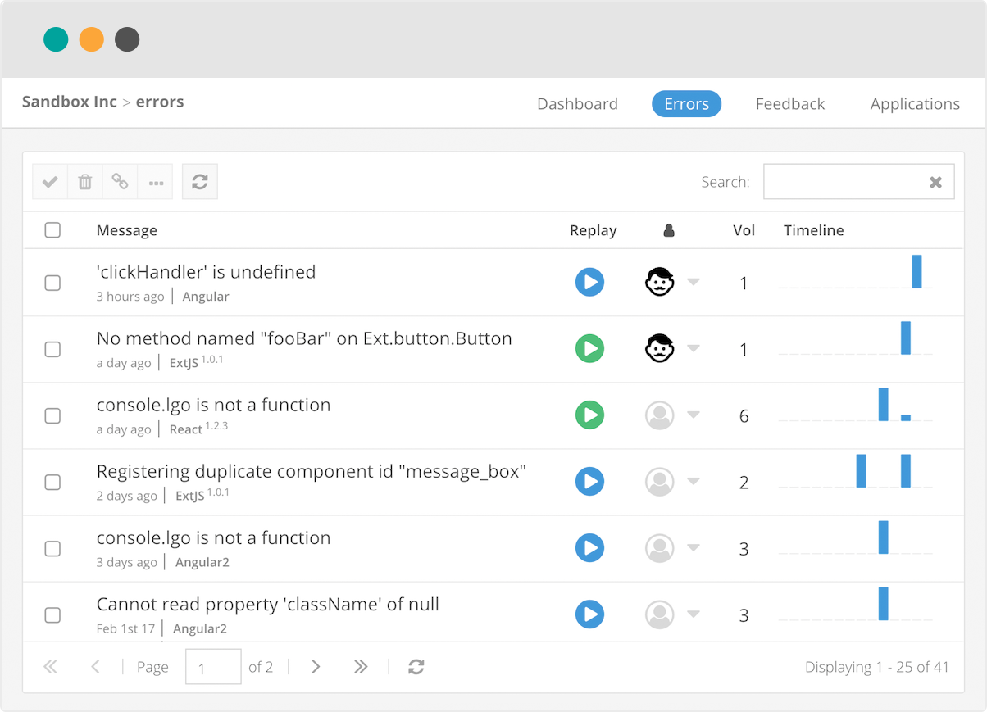Select the checkbox for 'clickHandler' is undefined error
Image resolution: width=987 pixels, height=712 pixels.
[x=52, y=283]
